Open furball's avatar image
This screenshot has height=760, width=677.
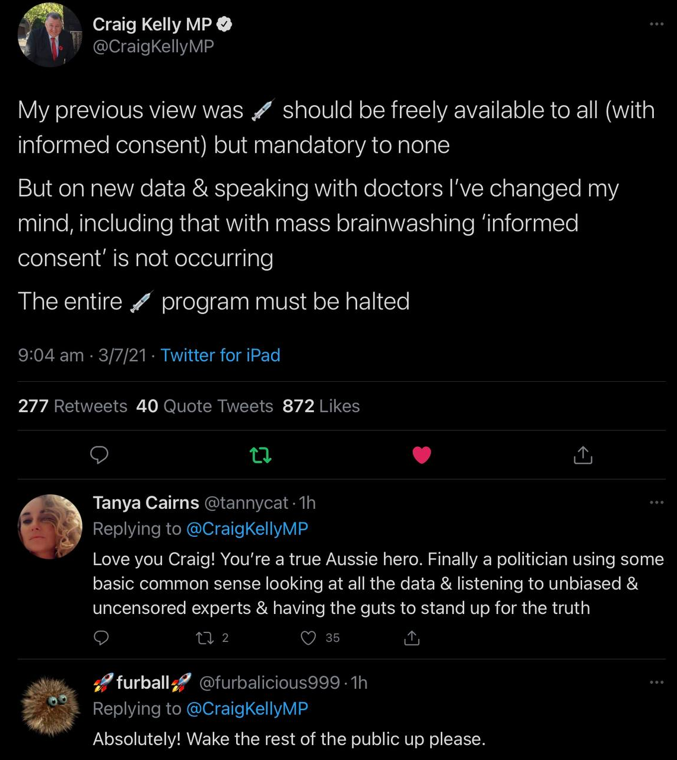[50, 707]
